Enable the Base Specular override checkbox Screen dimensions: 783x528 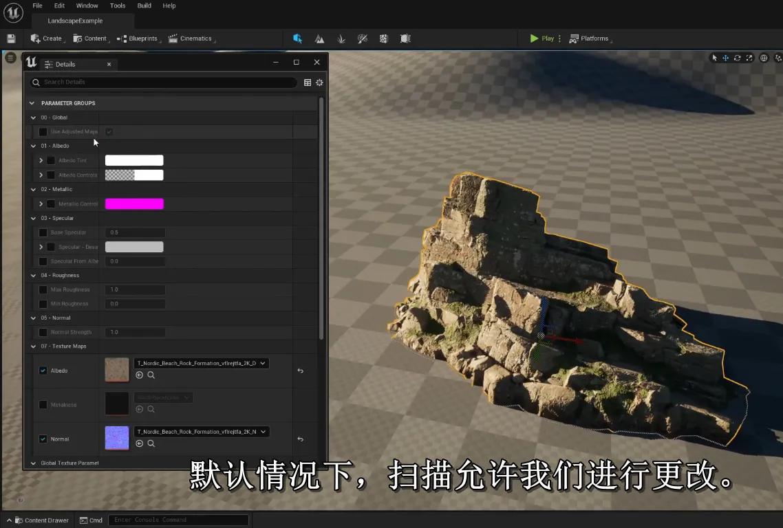43,232
